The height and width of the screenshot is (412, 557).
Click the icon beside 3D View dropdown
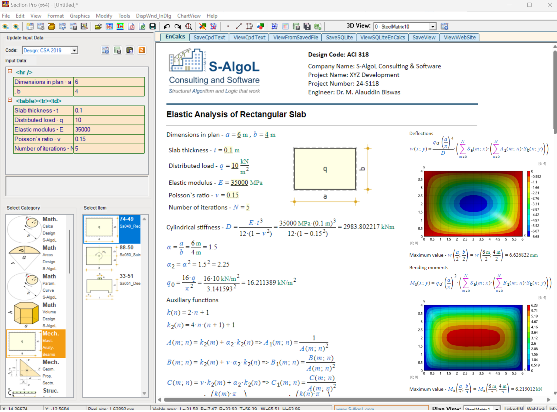[445, 27]
